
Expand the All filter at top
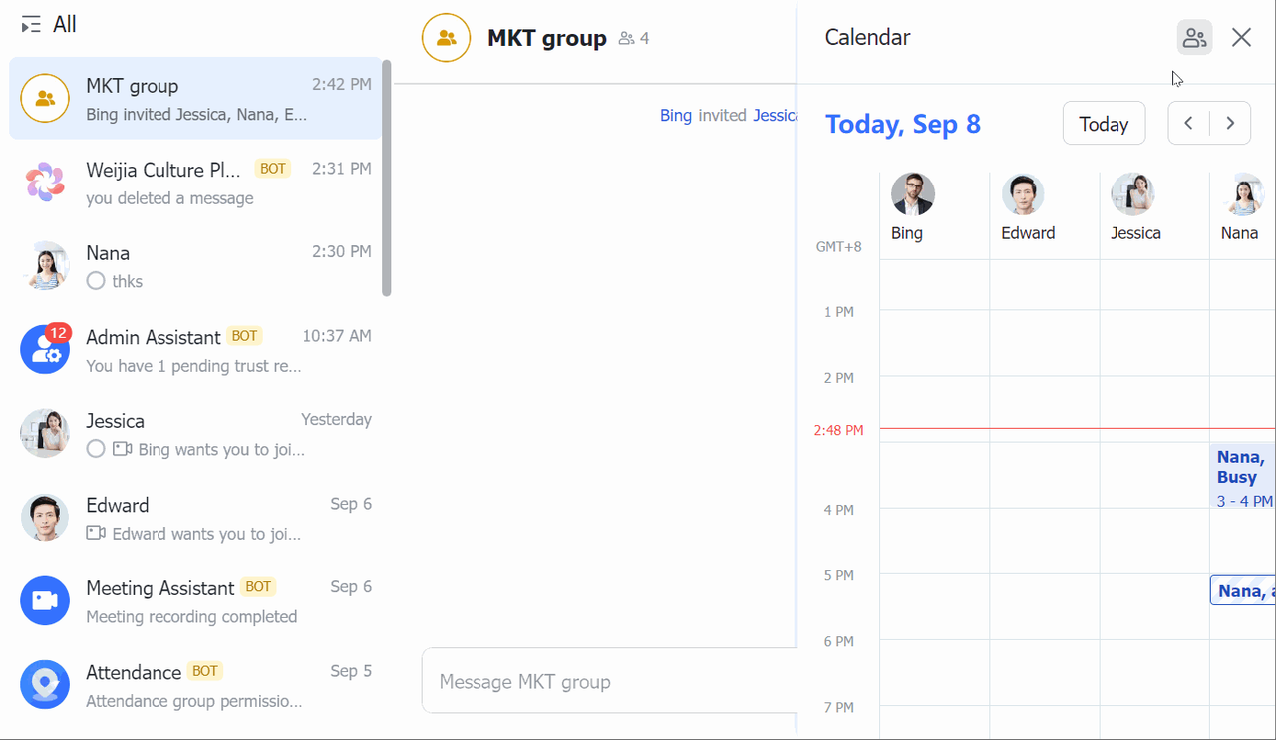click(x=64, y=25)
